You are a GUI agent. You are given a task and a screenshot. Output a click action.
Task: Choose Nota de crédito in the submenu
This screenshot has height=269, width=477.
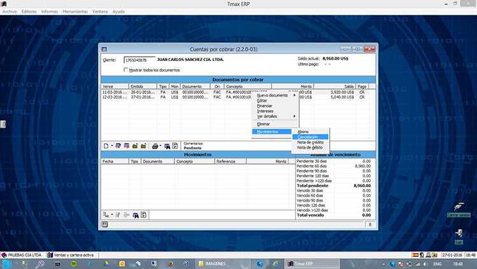310,142
